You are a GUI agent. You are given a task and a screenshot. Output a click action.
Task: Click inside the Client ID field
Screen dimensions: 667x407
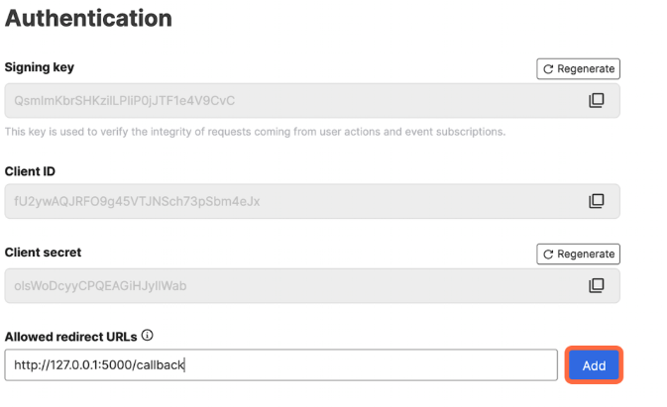click(x=312, y=201)
